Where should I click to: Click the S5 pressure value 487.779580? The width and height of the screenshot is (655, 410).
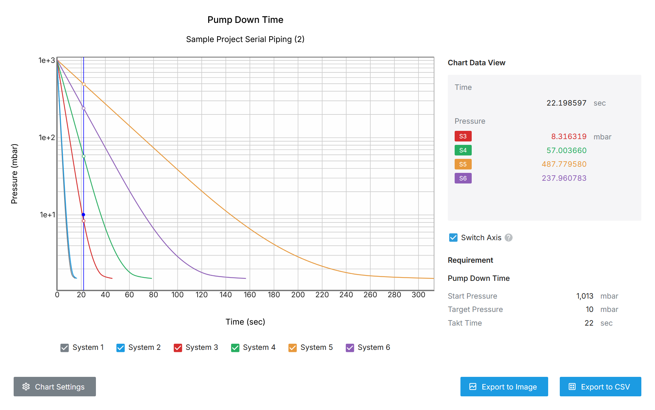564,164
